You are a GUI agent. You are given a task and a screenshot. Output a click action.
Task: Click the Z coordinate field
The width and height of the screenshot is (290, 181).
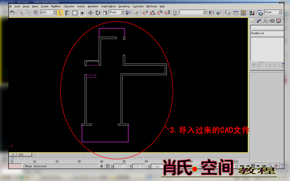pyautogui.click(x=157, y=166)
